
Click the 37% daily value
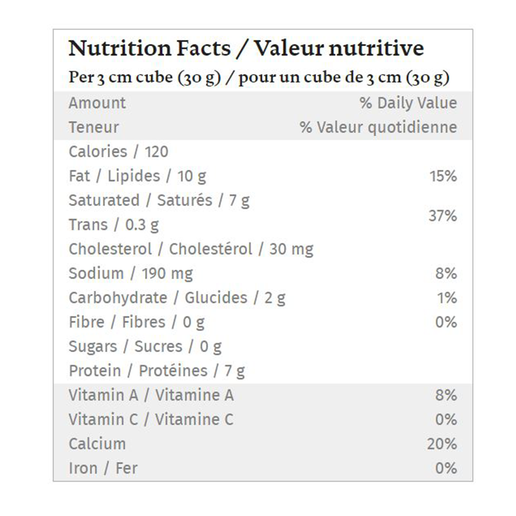tap(442, 215)
